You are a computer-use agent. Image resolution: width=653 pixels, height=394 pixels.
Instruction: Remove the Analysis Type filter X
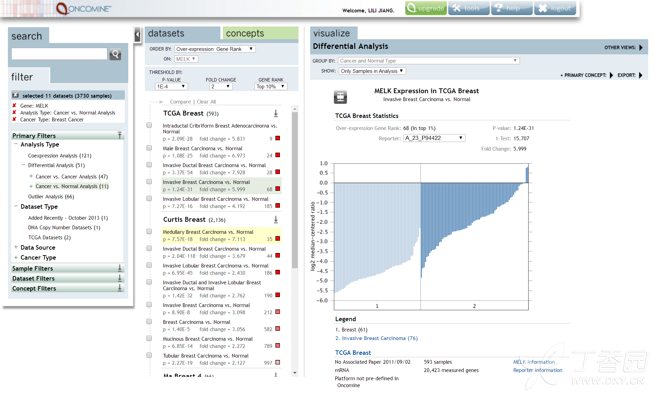14,112
